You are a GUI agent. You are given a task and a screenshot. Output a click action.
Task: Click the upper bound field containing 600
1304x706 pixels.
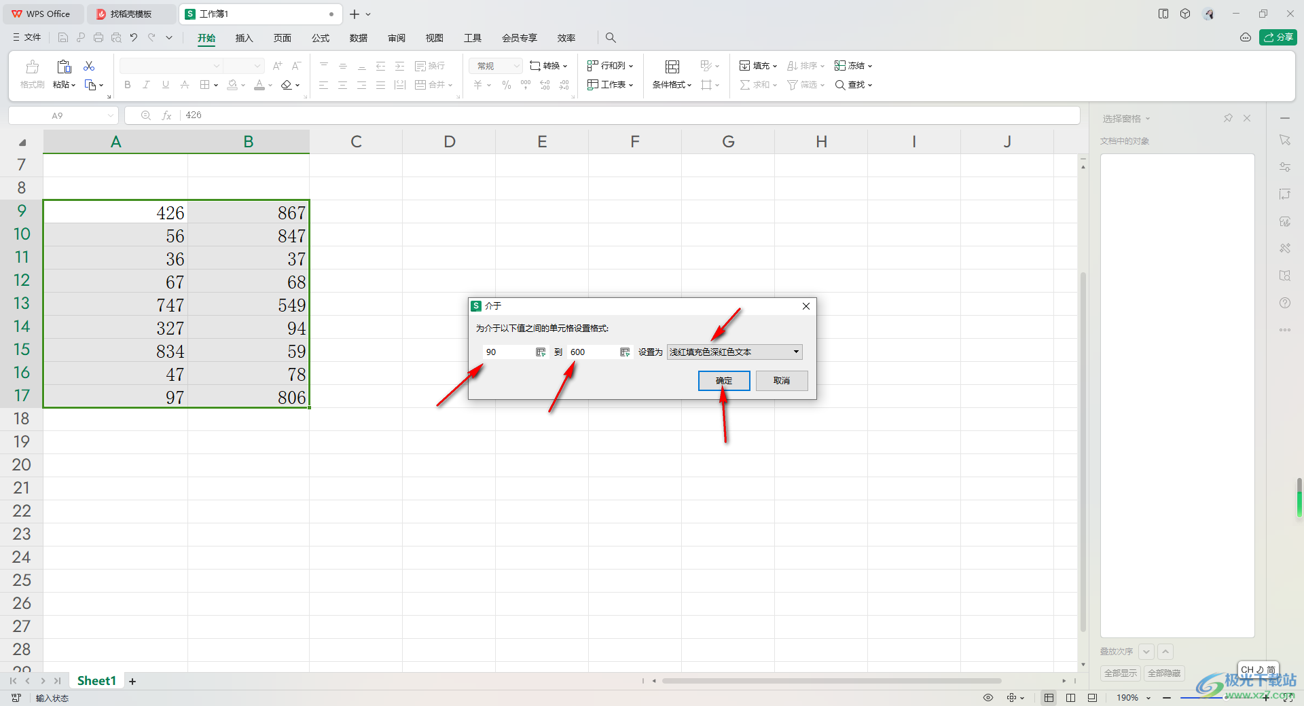pyautogui.click(x=594, y=352)
